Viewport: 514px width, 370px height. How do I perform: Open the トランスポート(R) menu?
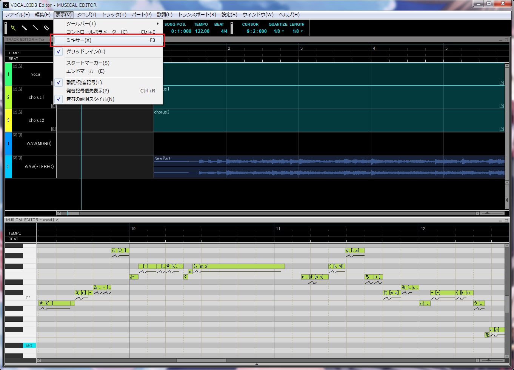point(197,15)
